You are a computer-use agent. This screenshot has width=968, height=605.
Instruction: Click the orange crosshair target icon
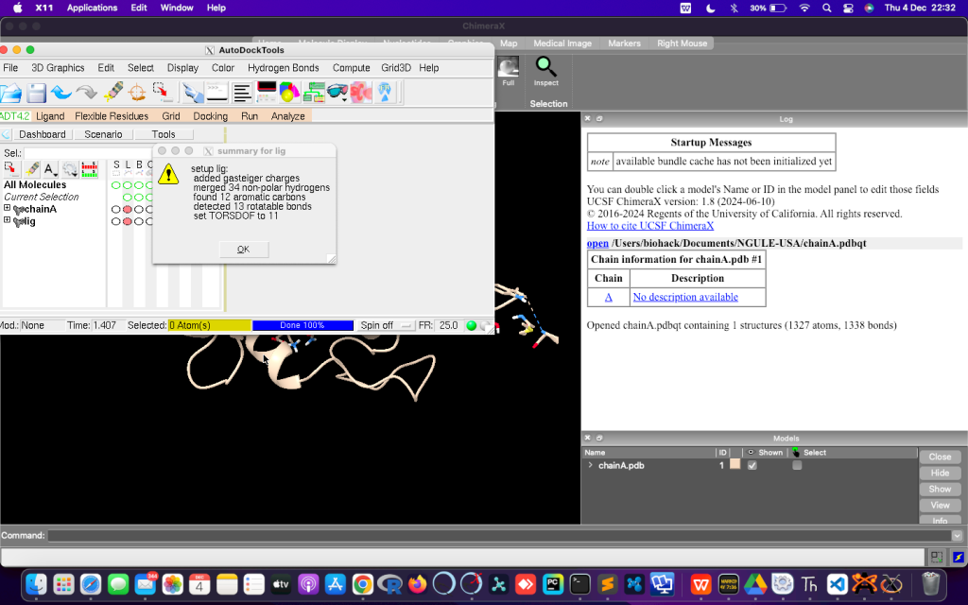pos(138,93)
